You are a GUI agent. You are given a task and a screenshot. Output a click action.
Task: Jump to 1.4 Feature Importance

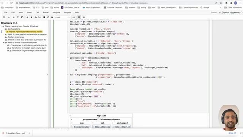point(14,37)
